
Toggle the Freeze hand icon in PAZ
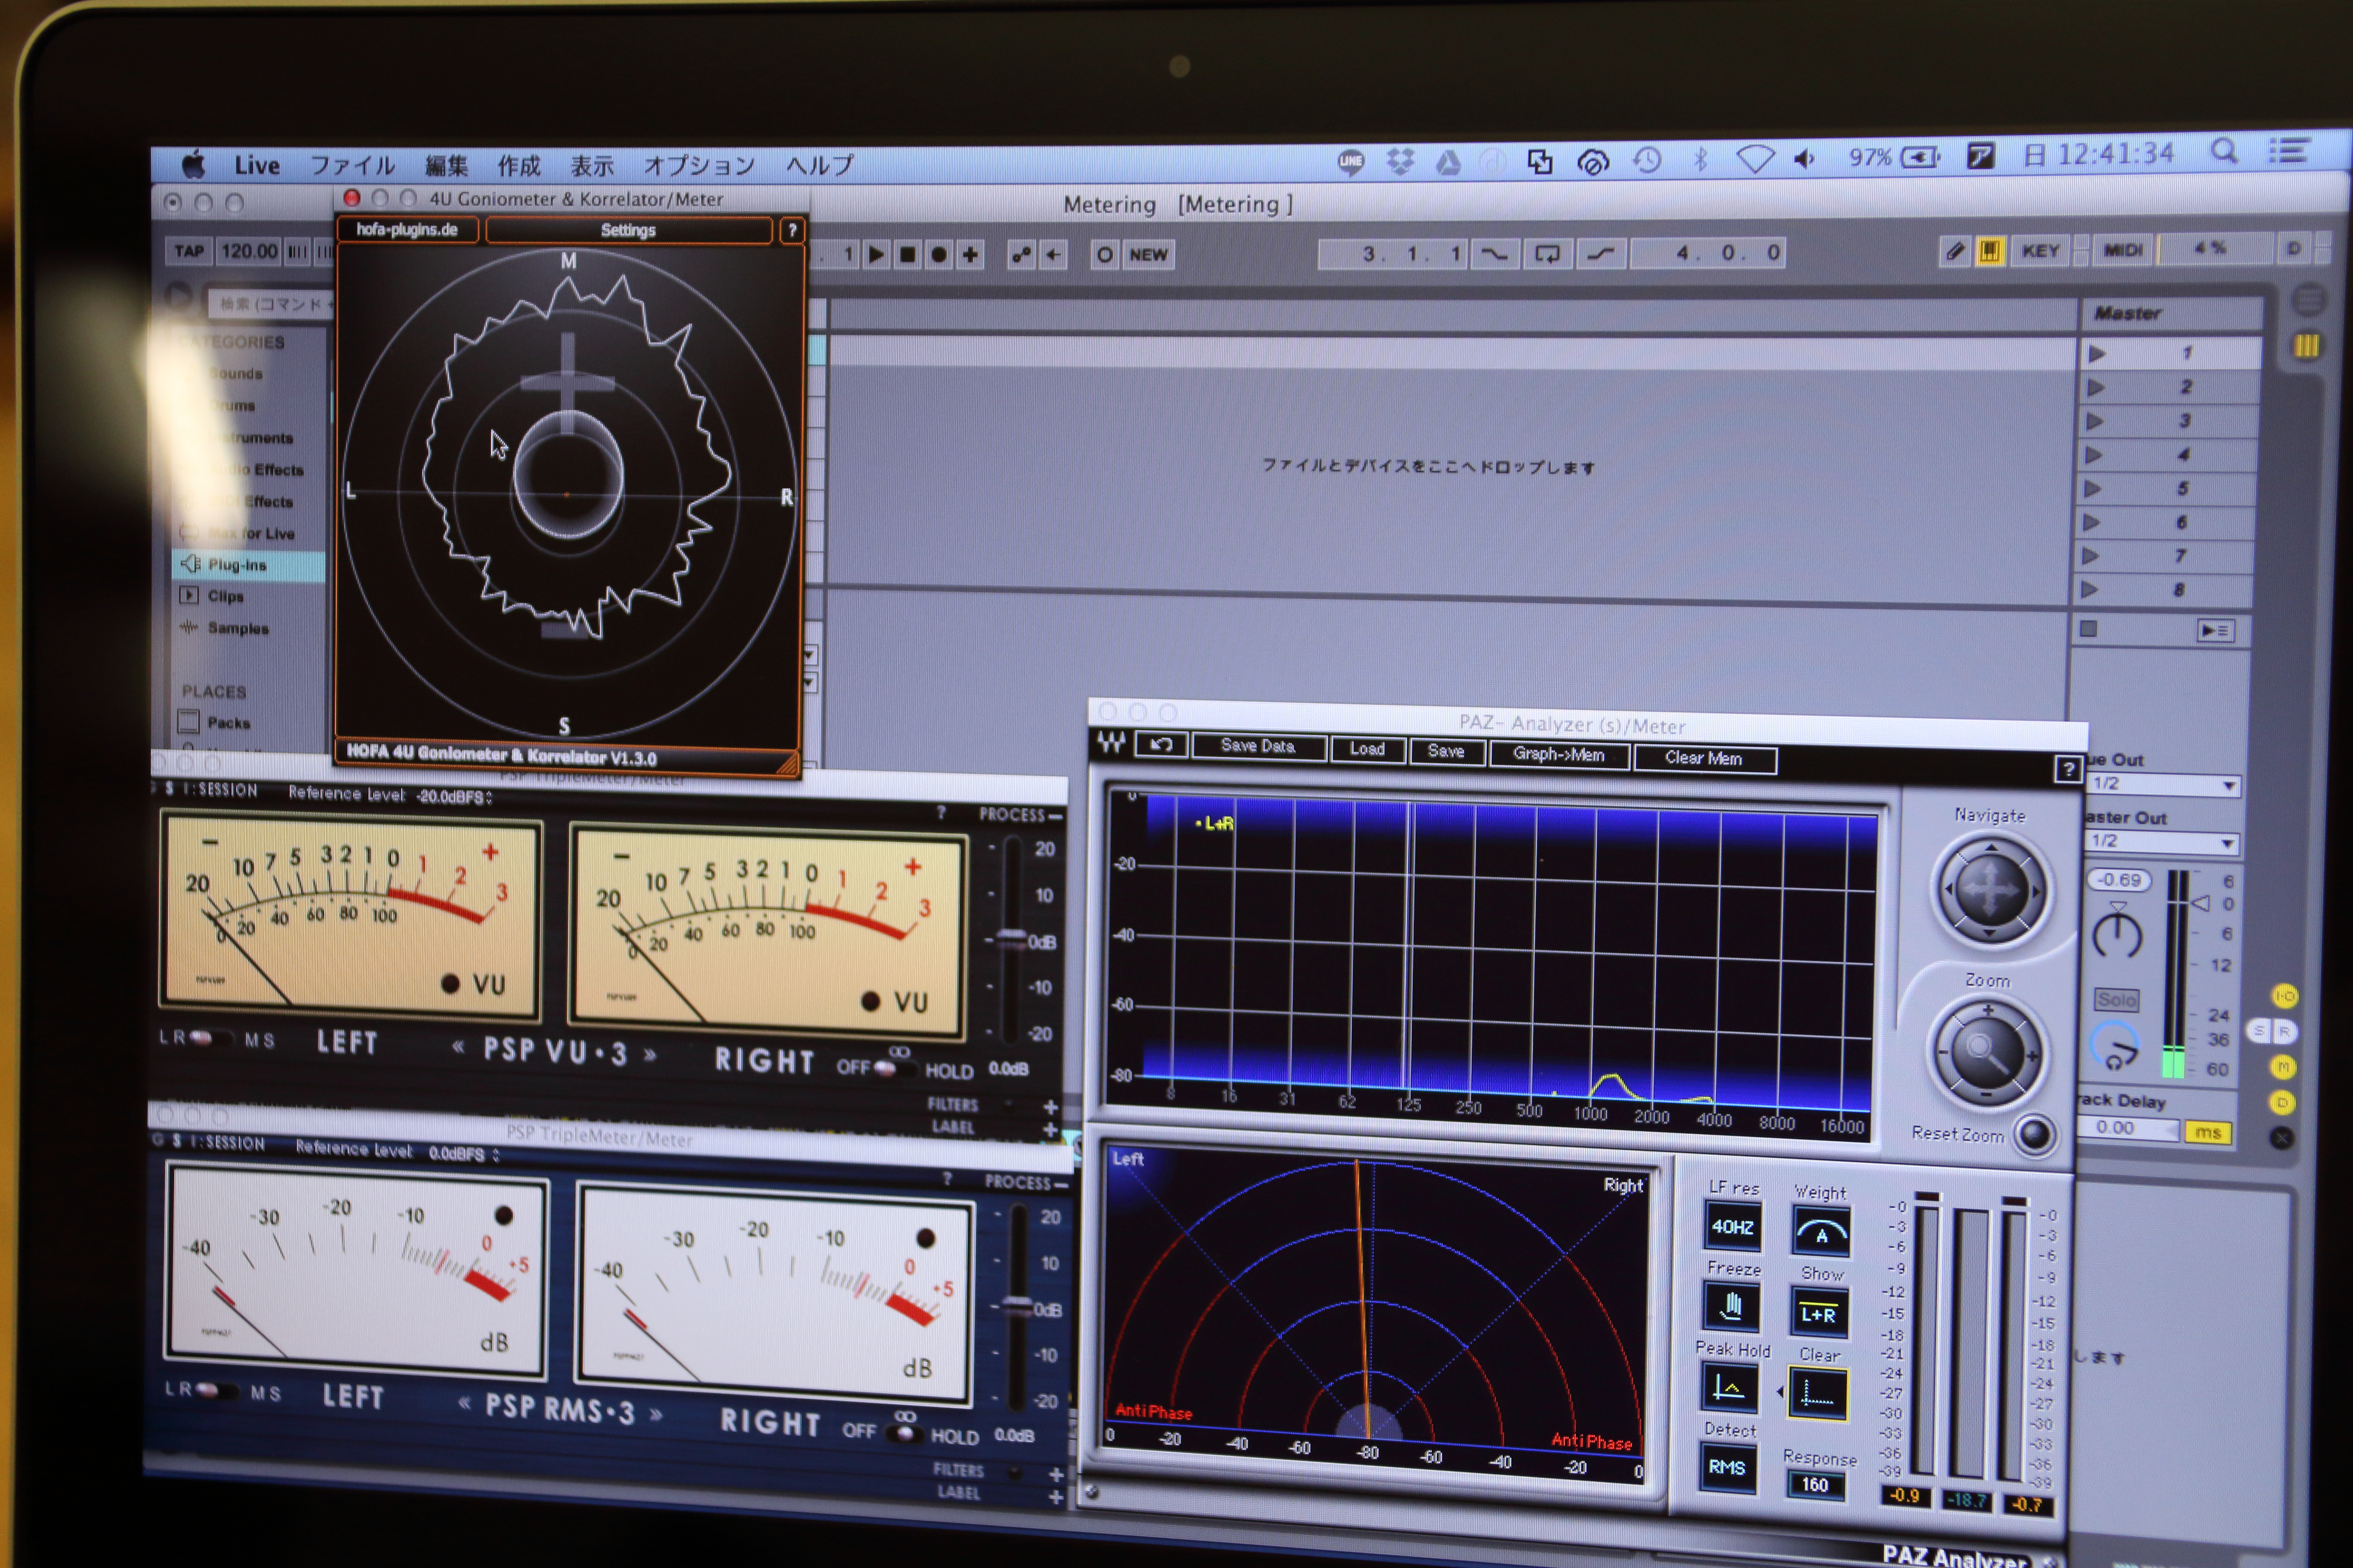[1731, 1306]
